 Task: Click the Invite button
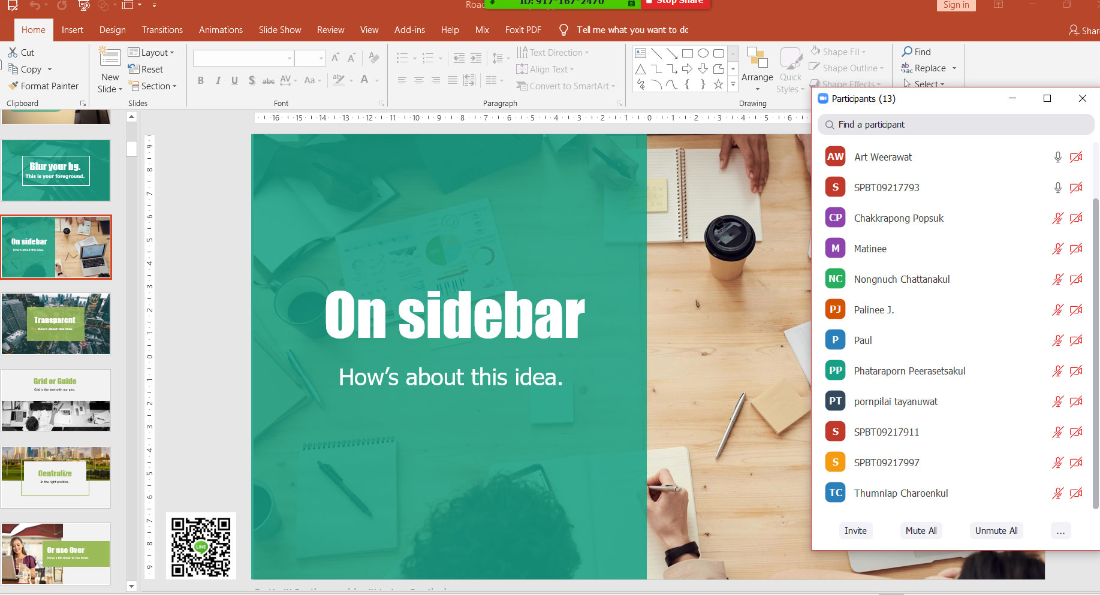(855, 531)
